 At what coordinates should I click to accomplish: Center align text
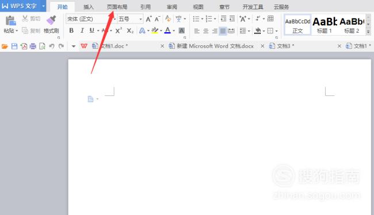click(206, 30)
